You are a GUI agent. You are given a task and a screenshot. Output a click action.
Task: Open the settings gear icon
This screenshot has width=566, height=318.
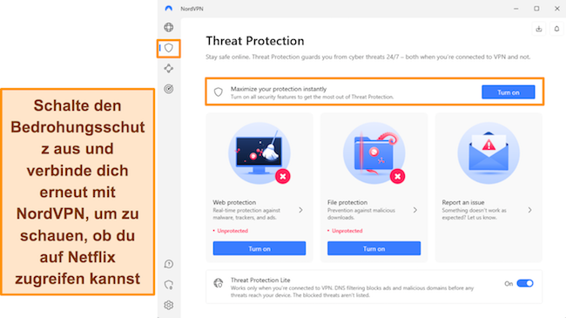(x=169, y=305)
